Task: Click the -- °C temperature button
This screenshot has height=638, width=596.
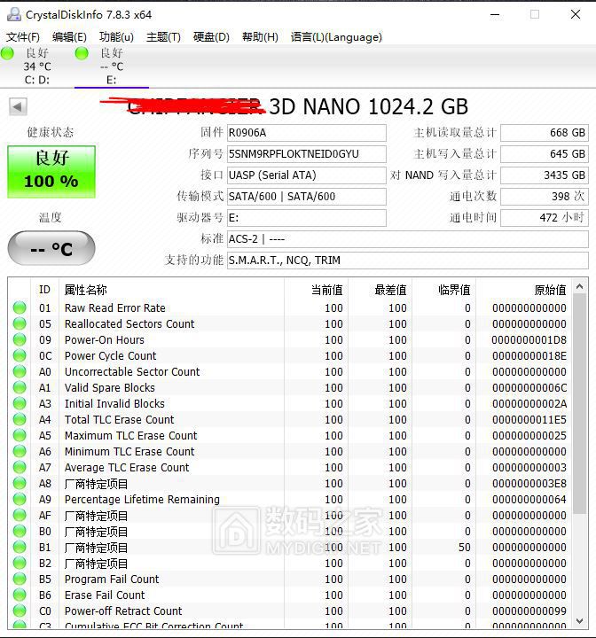Action: click(51, 248)
